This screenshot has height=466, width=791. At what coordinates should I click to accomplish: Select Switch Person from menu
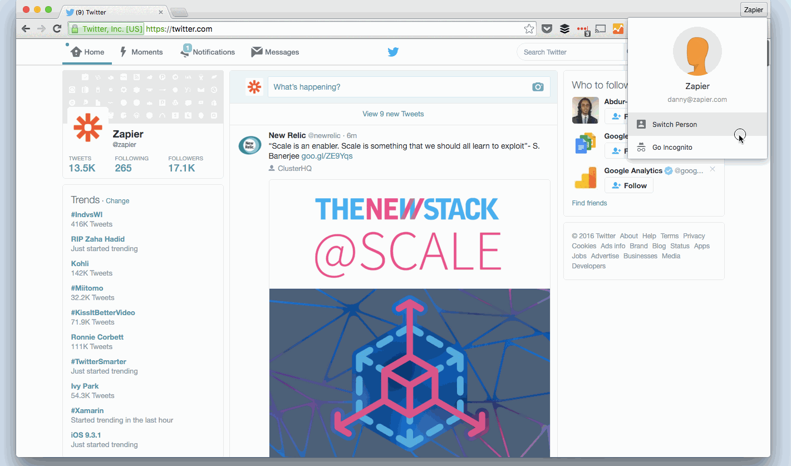(697, 124)
